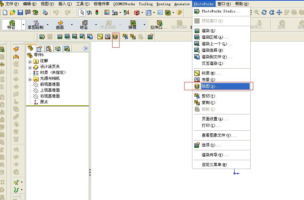This screenshot has height=200, width=304.
Task: Open the 铸模 mold toolbar
Action: click(132, 25)
